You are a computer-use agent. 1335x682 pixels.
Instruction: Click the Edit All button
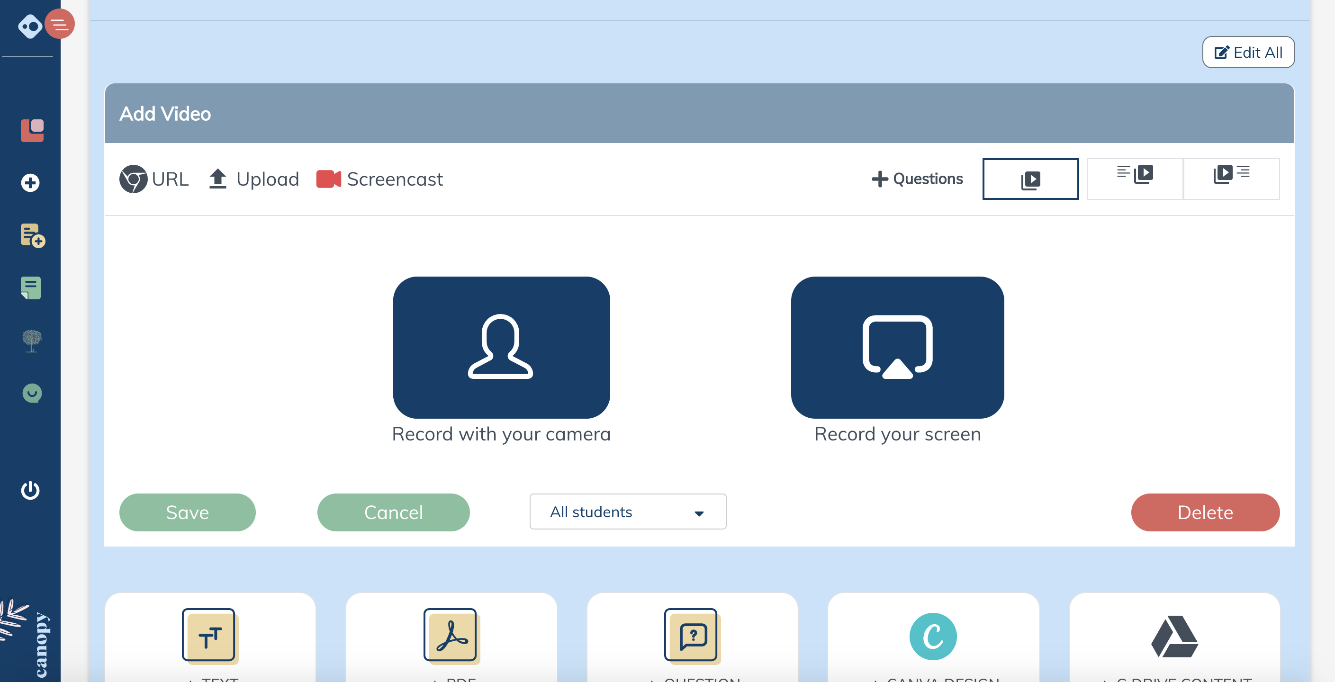pyautogui.click(x=1248, y=52)
